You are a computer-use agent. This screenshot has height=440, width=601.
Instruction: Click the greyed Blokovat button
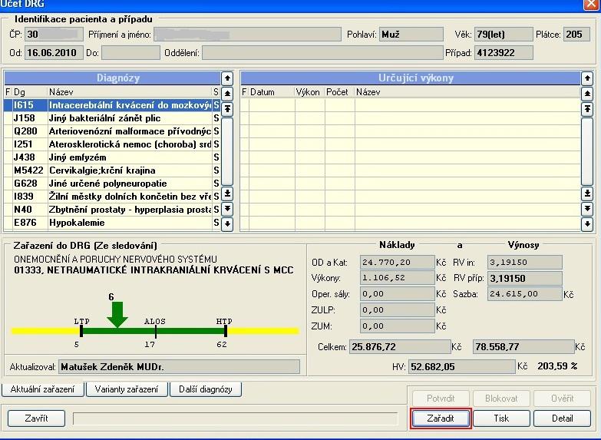click(x=501, y=399)
